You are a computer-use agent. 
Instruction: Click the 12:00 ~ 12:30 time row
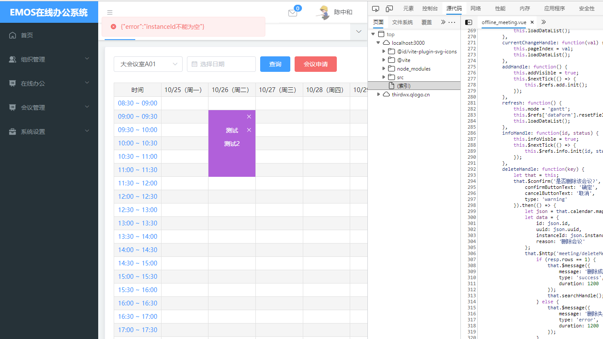coord(137,197)
